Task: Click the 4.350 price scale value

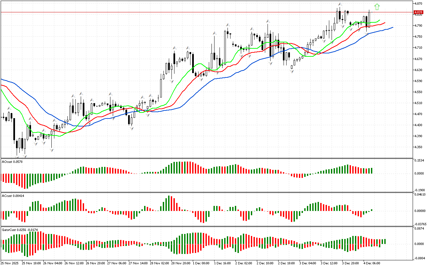Action: (419, 147)
